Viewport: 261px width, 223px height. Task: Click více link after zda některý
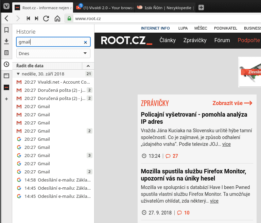pos(214,201)
